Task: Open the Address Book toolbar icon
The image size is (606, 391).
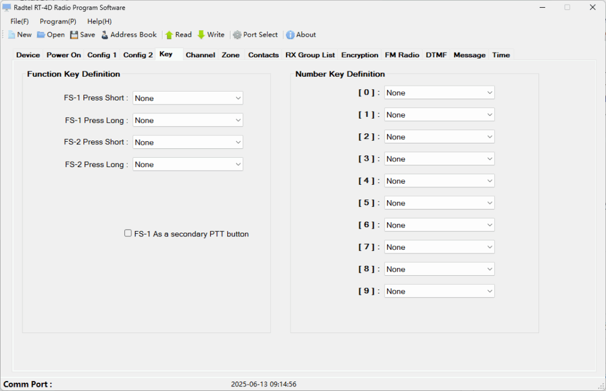Action: point(105,35)
